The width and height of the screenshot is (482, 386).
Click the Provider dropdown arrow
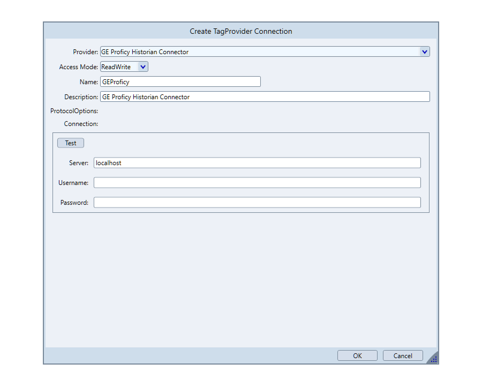pyautogui.click(x=425, y=52)
